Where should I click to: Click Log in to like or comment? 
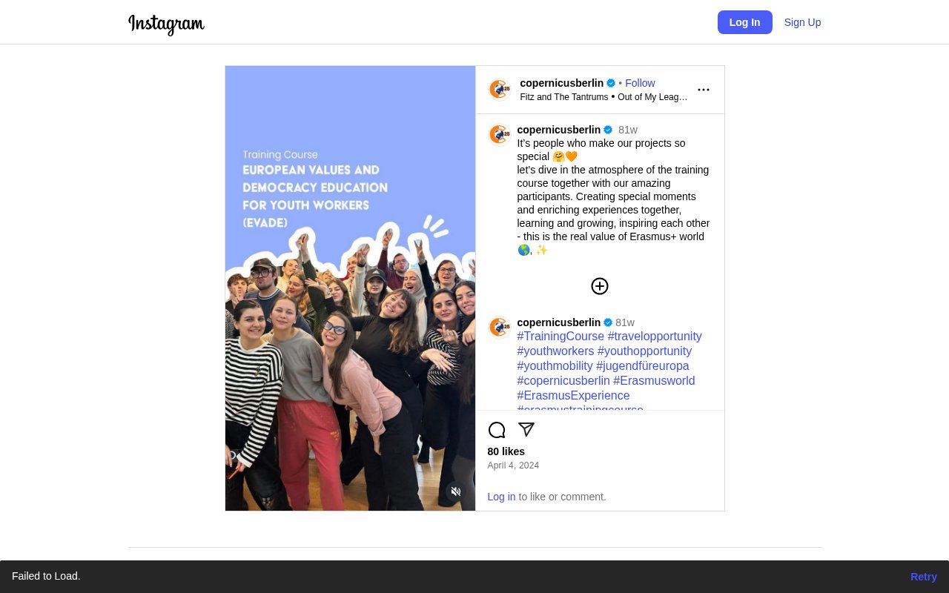[501, 497]
